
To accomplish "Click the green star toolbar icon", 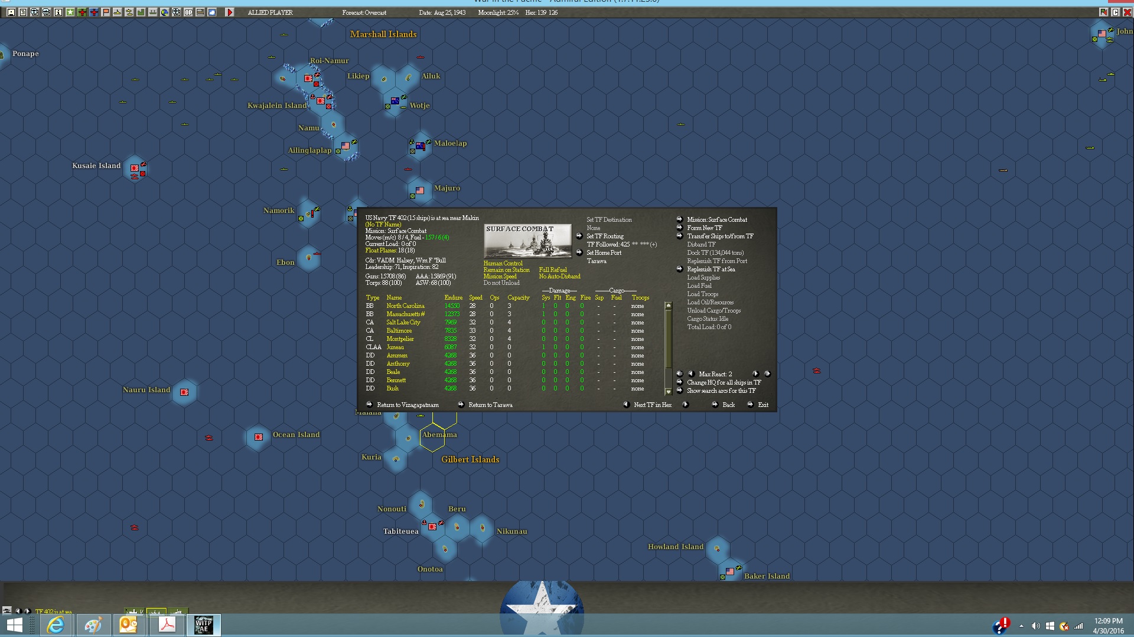I will coord(70,12).
